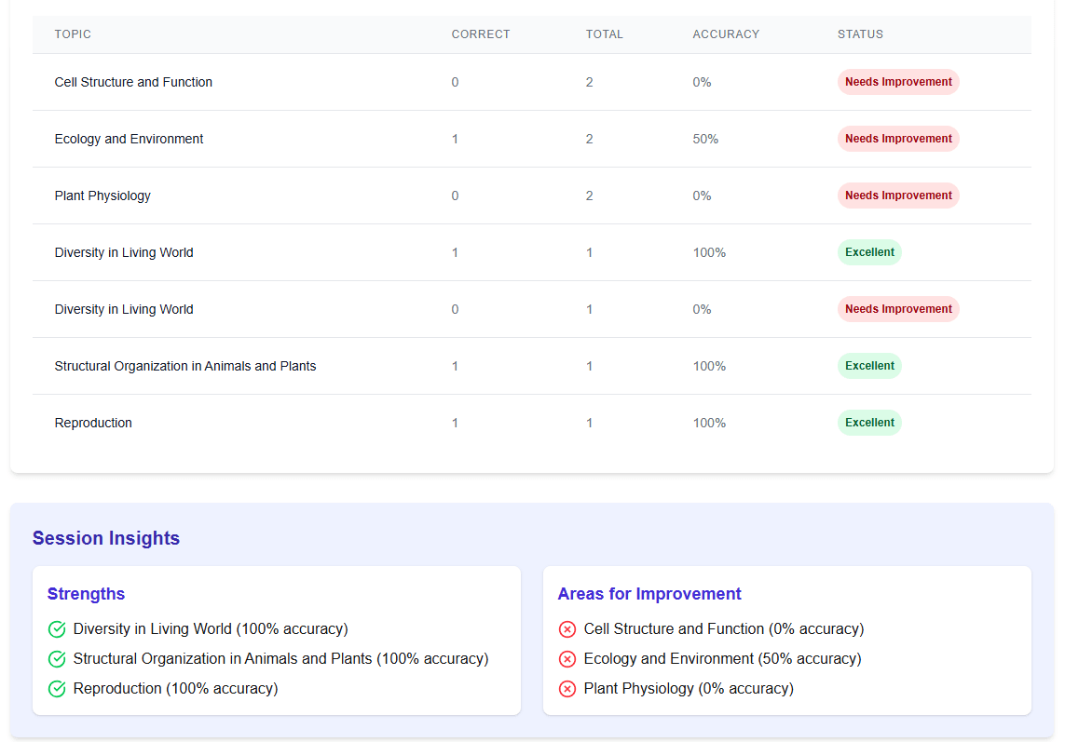Sort table by the TOTAL column header
Viewport: 1065px width, 742px height.
(x=605, y=34)
